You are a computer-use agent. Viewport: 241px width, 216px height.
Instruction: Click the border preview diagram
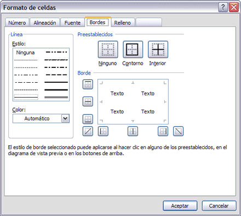coord(133,102)
